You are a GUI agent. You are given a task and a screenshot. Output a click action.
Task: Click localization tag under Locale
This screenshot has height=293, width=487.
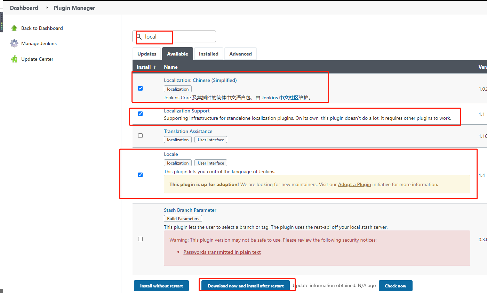point(178,163)
